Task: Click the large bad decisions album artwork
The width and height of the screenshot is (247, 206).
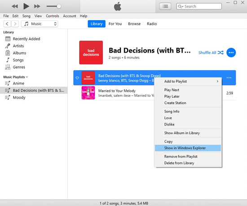Action: (x=91, y=53)
